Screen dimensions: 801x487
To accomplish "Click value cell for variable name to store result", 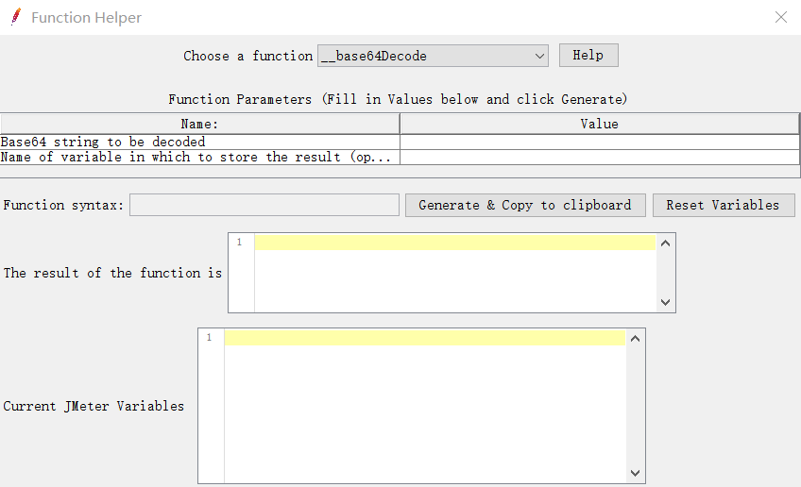I will (x=600, y=158).
